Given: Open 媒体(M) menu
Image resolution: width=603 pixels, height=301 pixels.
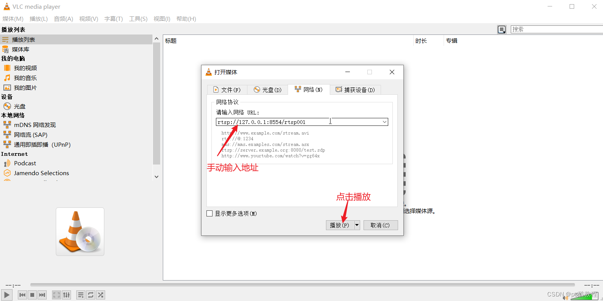Looking at the screenshot, I should coord(13,19).
